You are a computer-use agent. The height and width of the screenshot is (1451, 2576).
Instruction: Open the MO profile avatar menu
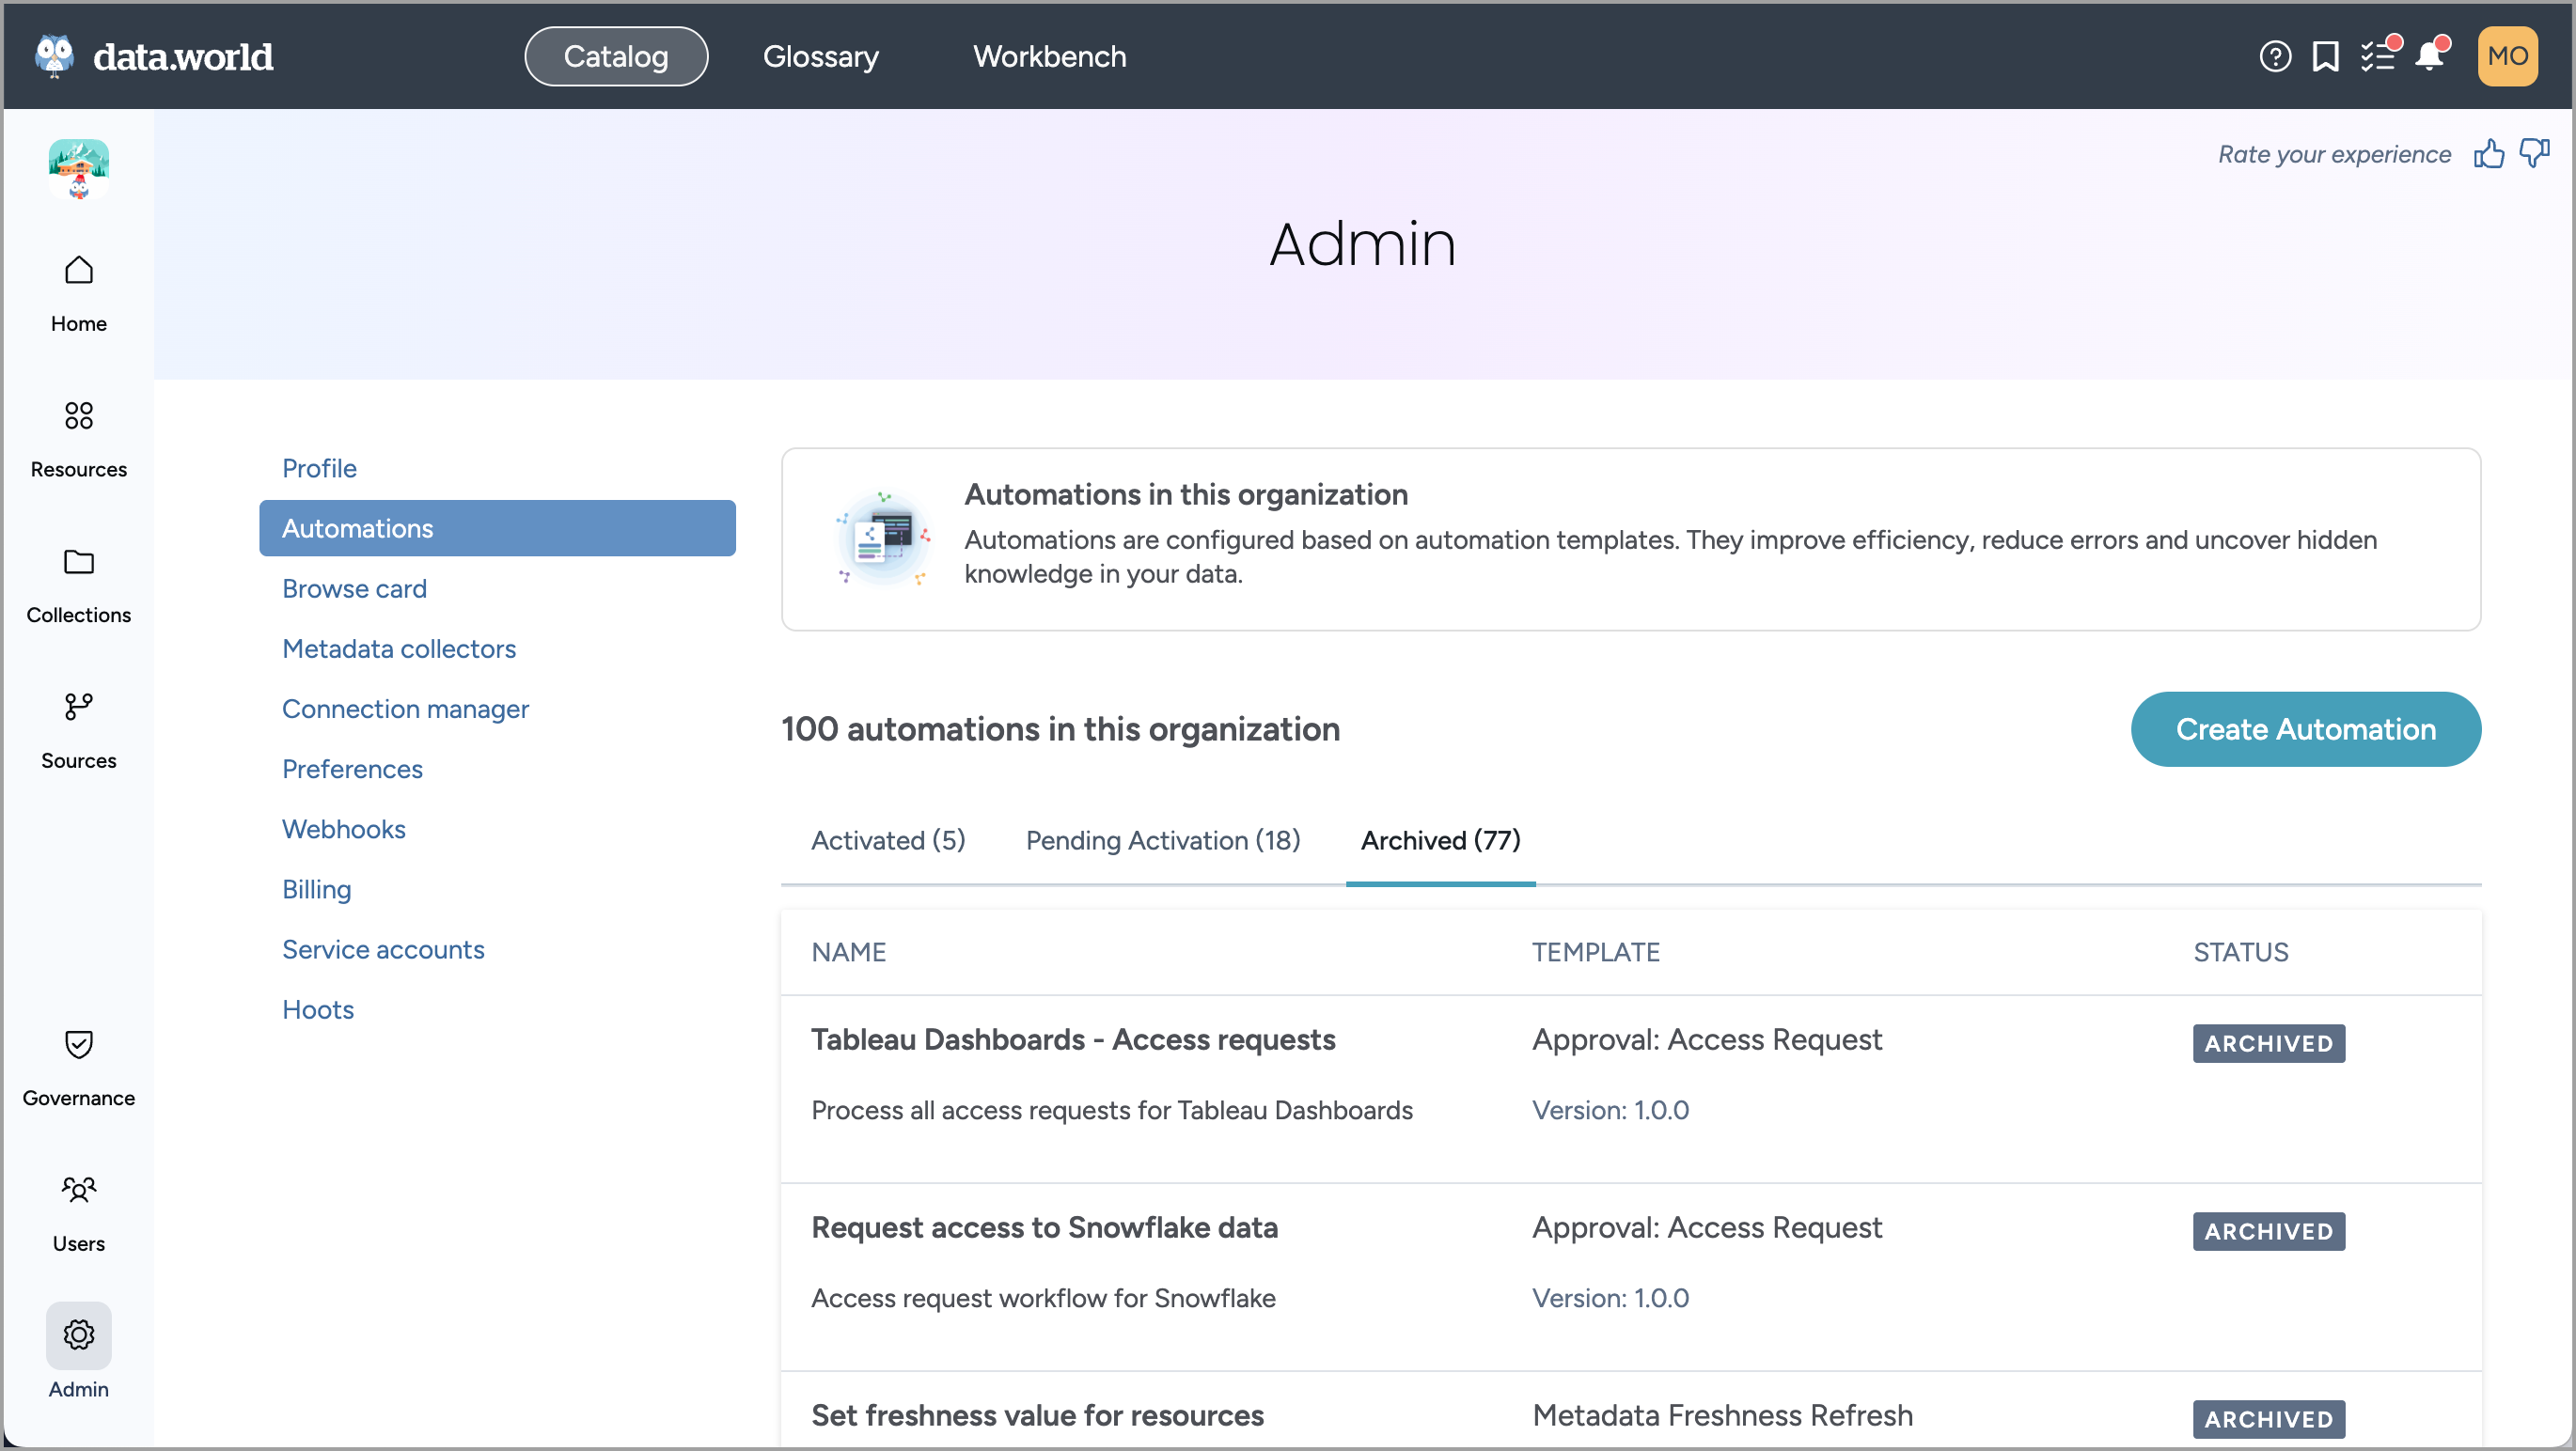2508,56
